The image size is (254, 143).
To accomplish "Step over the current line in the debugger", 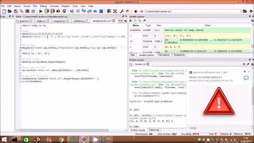I will click(78, 11).
